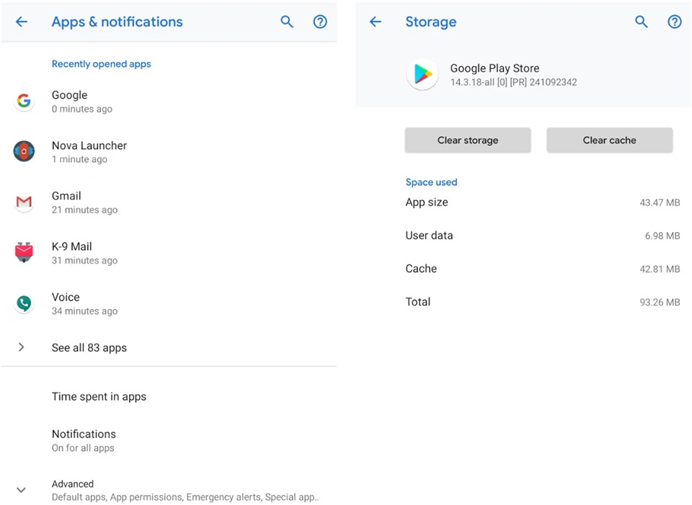Tap the Voice app icon
692x505 pixels.
tap(24, 303)
